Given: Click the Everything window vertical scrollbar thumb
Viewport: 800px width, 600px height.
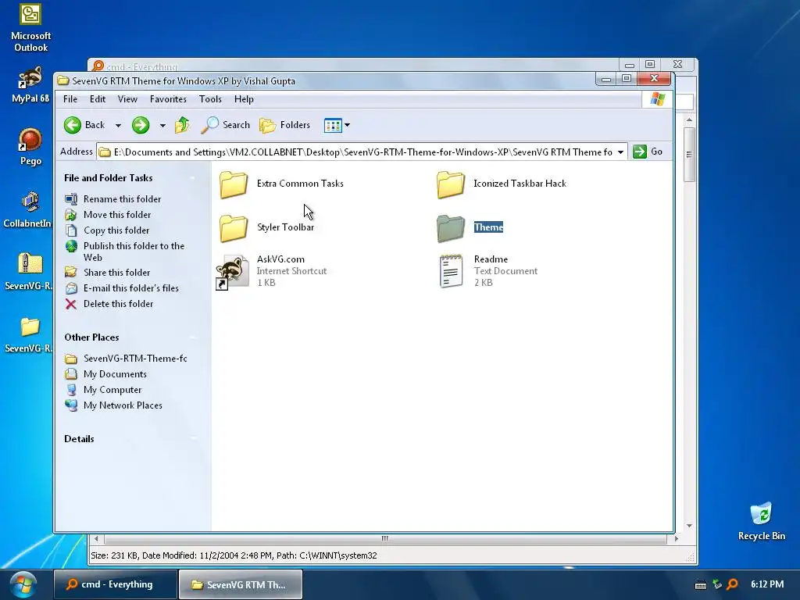Looking at the screenshot, I should (689, 154).
